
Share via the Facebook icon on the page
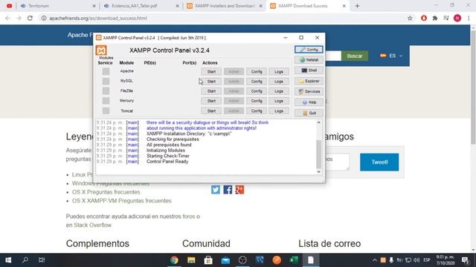point(228,190)
